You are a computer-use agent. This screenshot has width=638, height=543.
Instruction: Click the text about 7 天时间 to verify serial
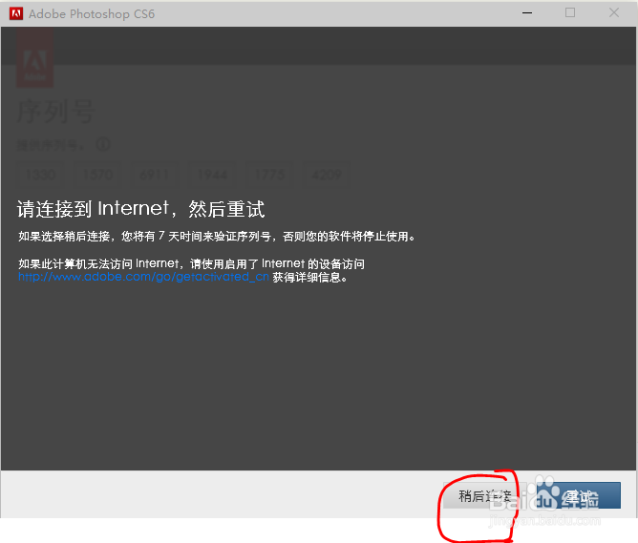click(x=217, y=236)
